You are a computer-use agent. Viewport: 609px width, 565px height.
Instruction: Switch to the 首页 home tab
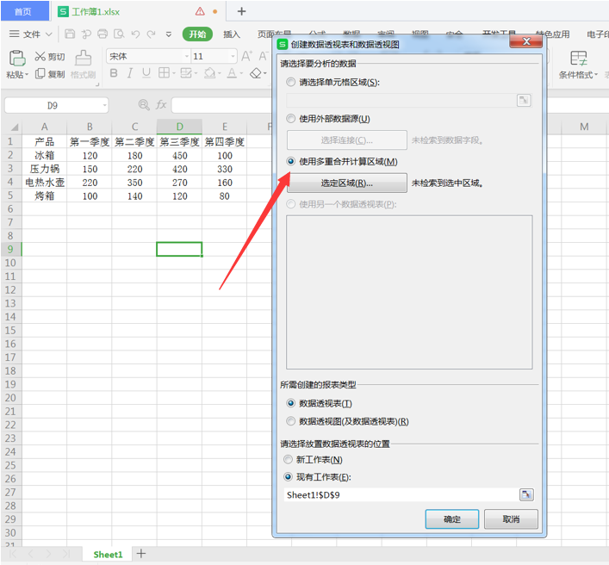pos(23,12)
